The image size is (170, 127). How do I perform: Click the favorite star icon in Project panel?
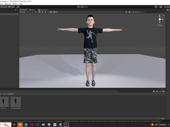pos(160,91)
